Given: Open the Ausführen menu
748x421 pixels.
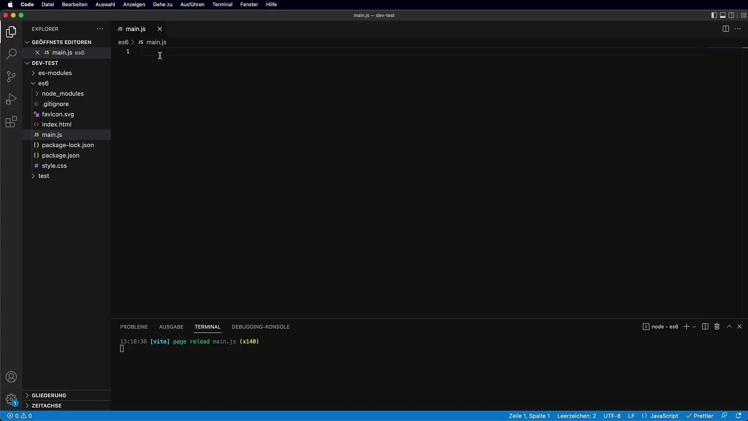Looking at the screenshot, I should click(192, 5).
